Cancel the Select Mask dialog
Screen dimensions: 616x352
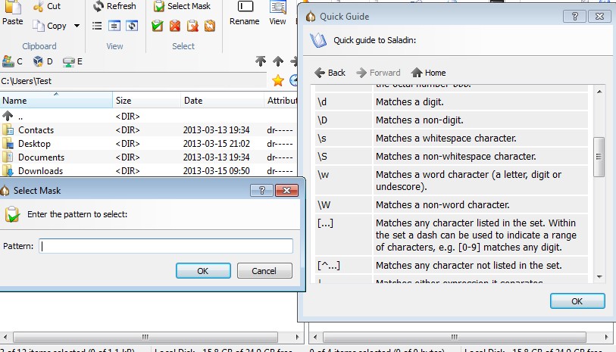point(264,271)
